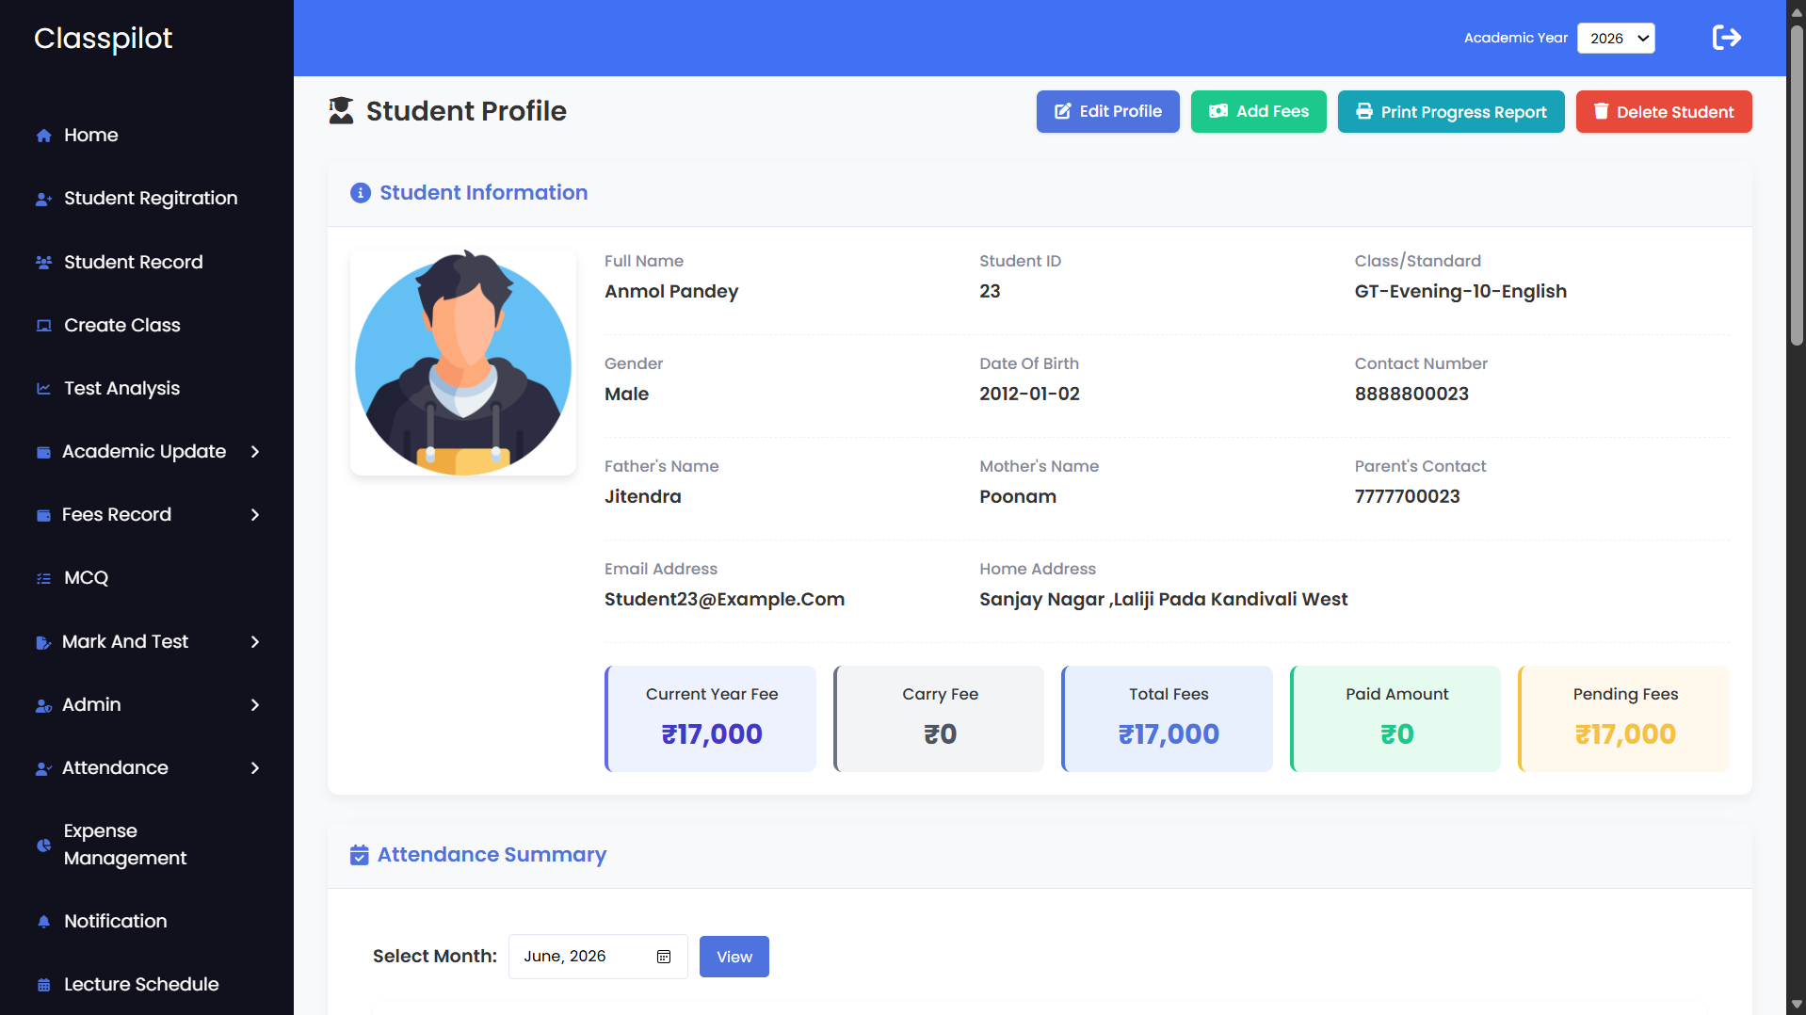This screenshot has height=1015, width=1806.
Task: Click Attendance user-check icon
Action: [x=43, y=768]
